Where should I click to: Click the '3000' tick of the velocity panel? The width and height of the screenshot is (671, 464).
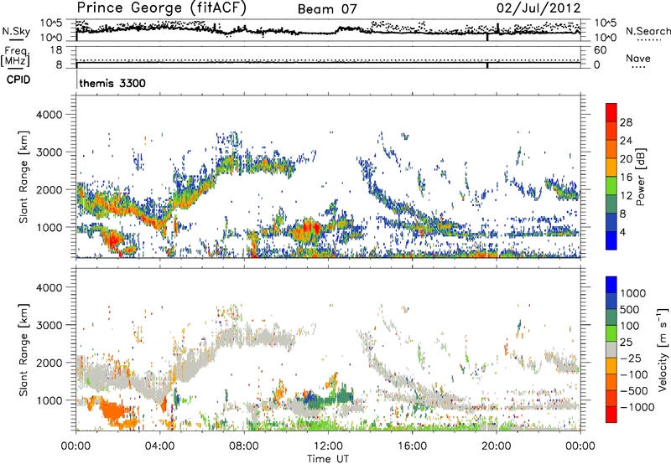click(49, 325)
